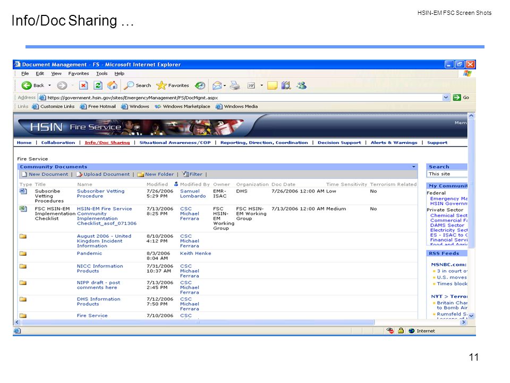
Task: Create a New Folder
Action: click(x=156, y=174)
